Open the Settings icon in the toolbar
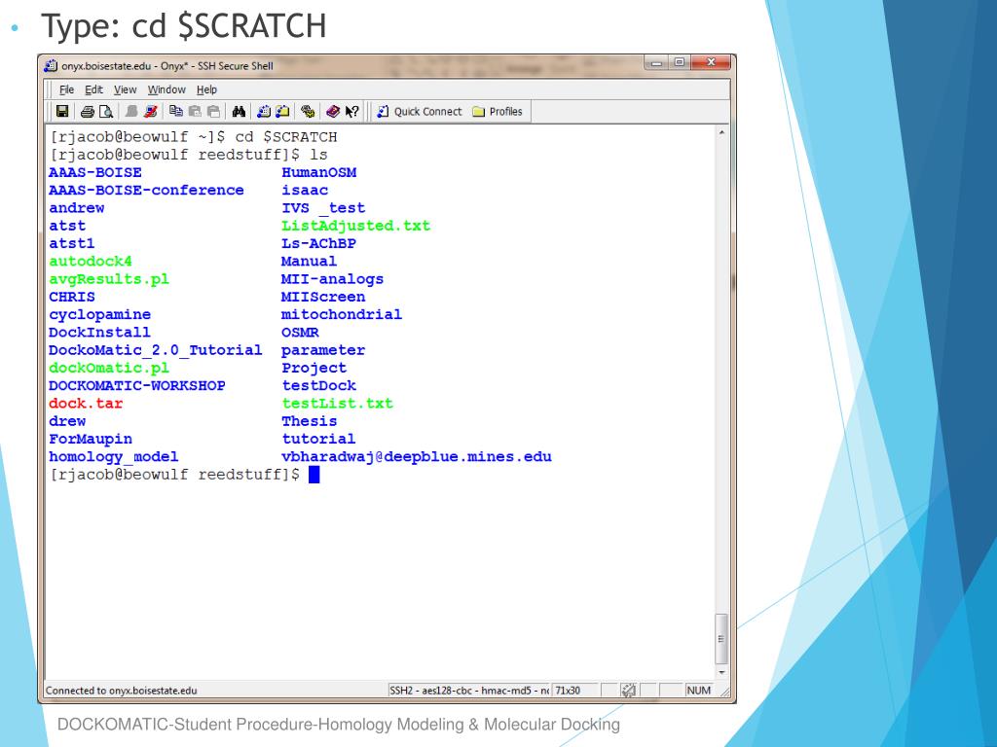The image size is (997, 747). (x=308, y=112)
